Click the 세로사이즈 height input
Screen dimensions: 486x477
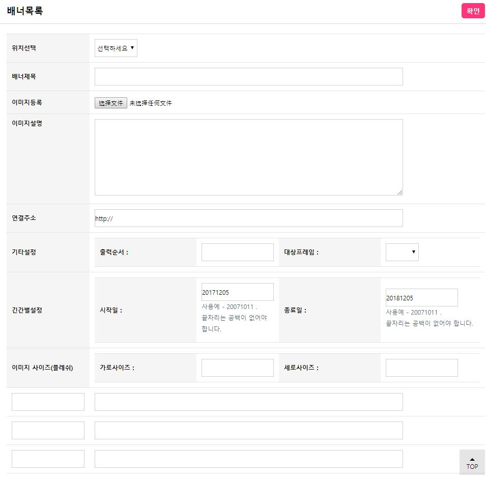421,368
